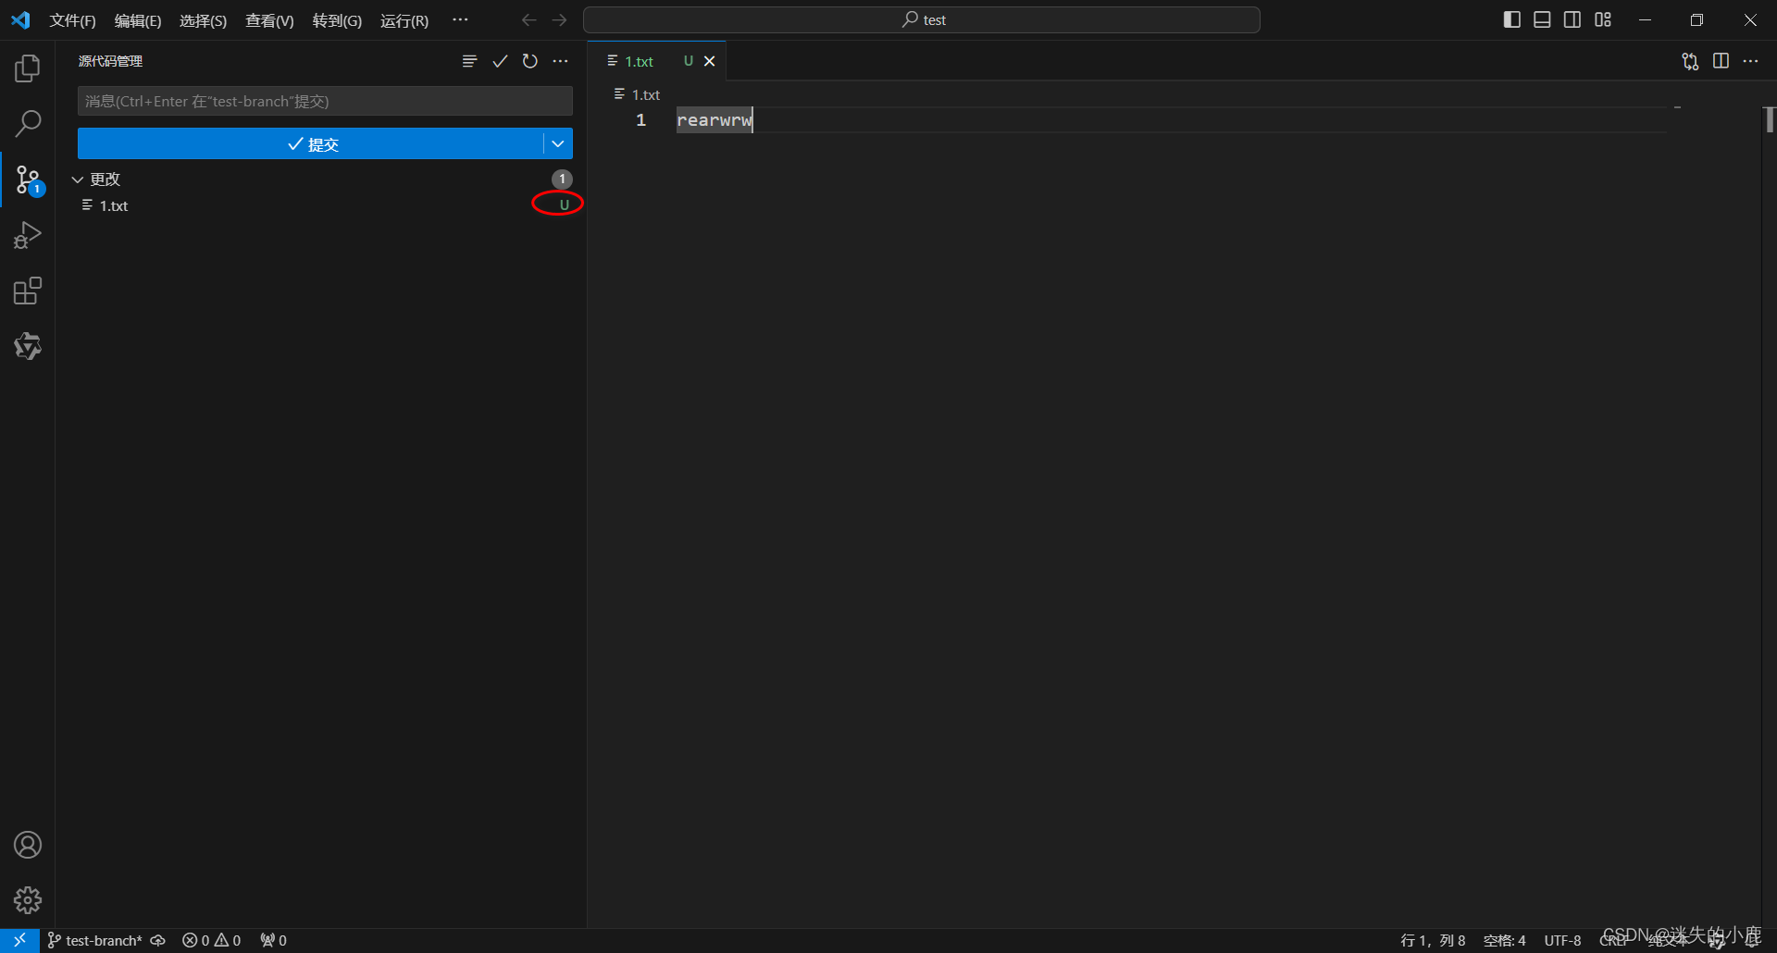Click the changes count badge 1
Image resolution: width=1777 pixels, height=953 pixels.
pos(562,179)
